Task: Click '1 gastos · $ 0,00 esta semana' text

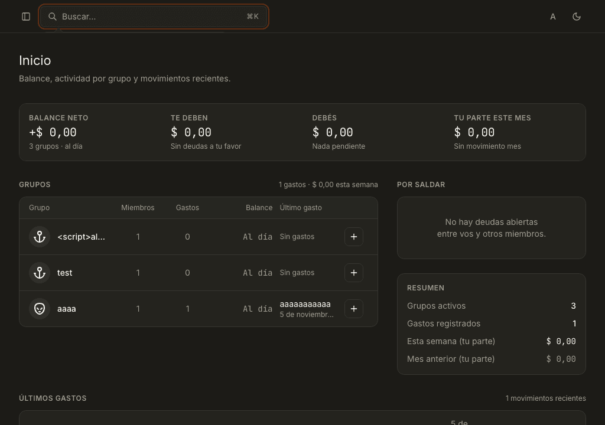Action: coord(328,185)
